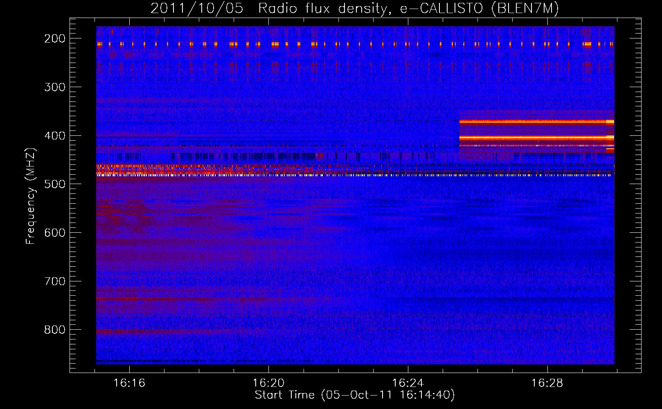Viewport: 662px width, 409px height.
Task: Click the 16:28 time tick label
Action: 547,383
